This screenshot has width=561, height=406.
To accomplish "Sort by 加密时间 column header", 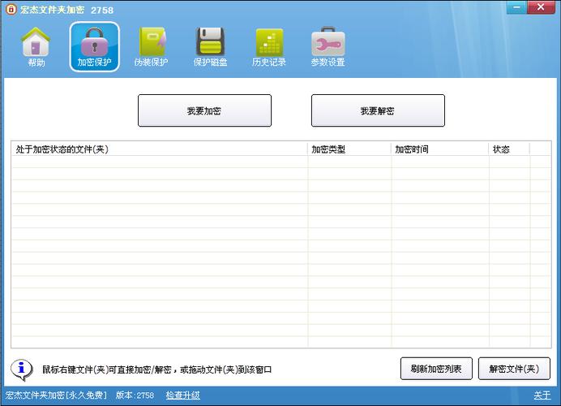I will click(440, 149).
